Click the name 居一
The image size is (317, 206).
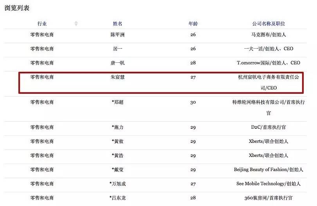[118, 49]
